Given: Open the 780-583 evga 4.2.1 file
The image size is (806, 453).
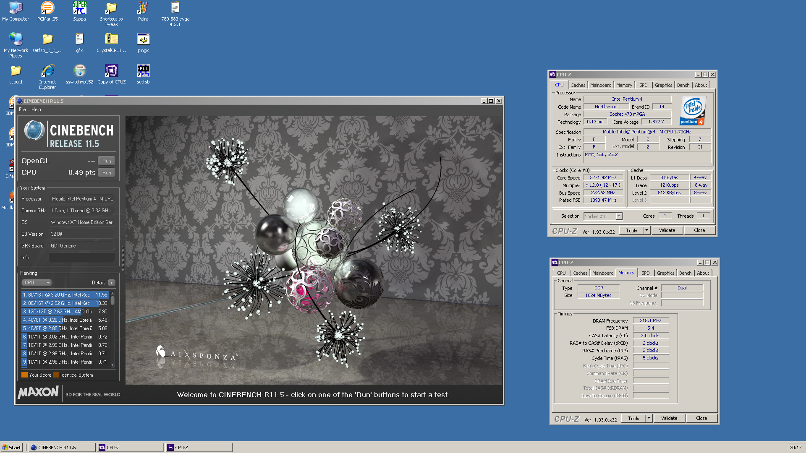Looking at the screenshot, I should tap(175, 14).
